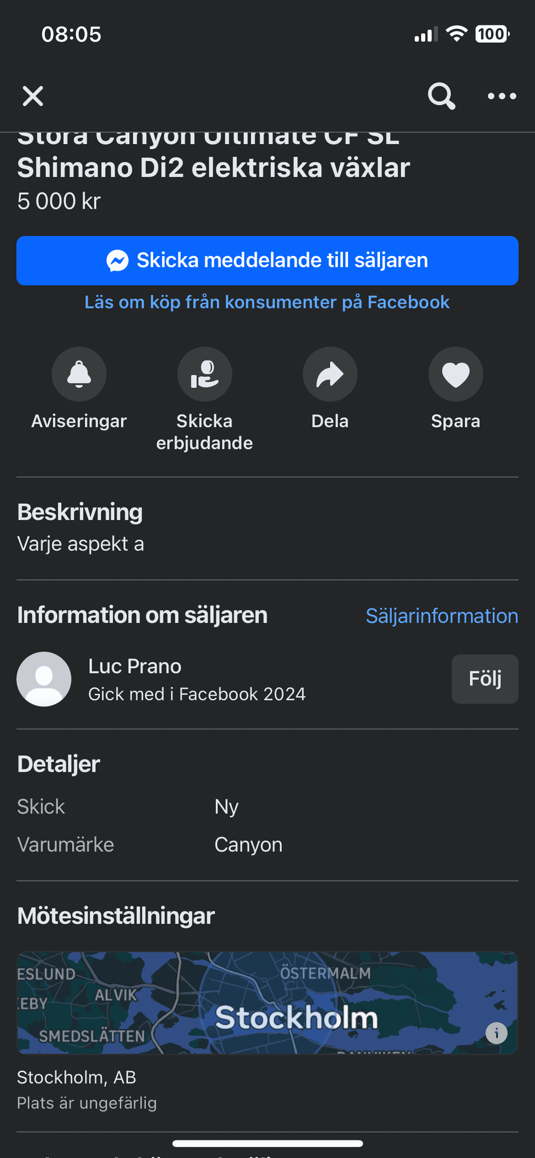Tap the Dela share arrow icon
535x1158 pixels.
point(330,374)
